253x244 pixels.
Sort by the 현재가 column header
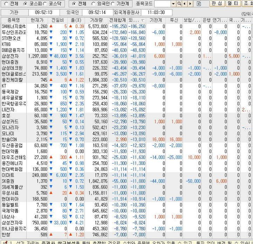tap(37, 20)
